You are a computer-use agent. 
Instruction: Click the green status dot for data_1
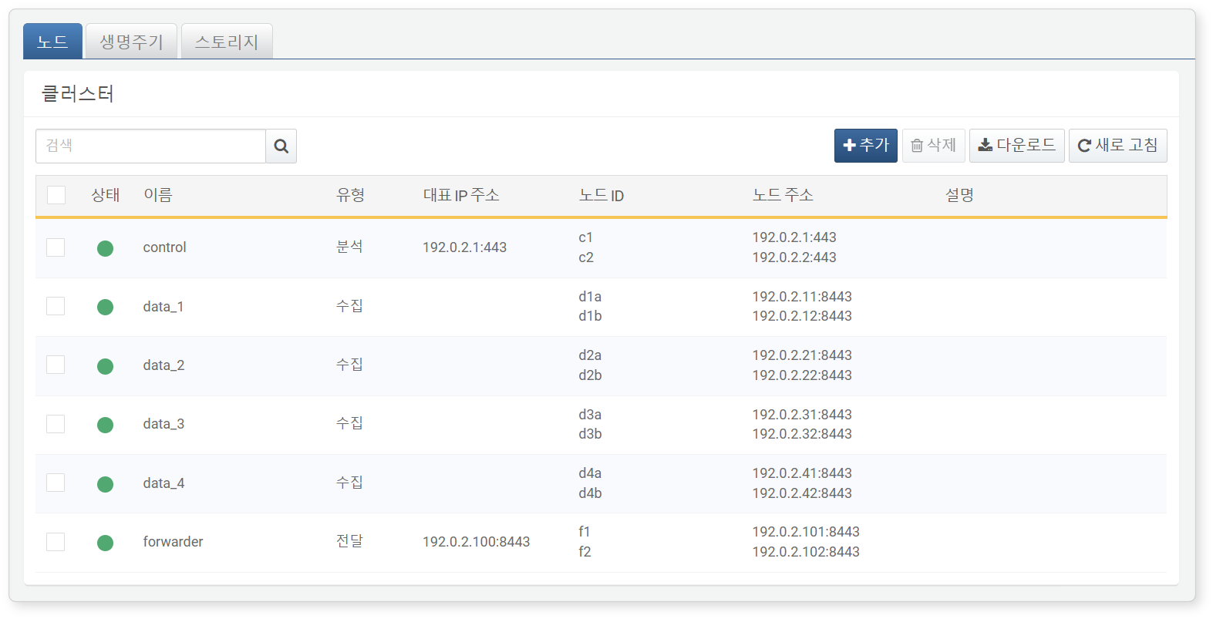coord(106,307)
